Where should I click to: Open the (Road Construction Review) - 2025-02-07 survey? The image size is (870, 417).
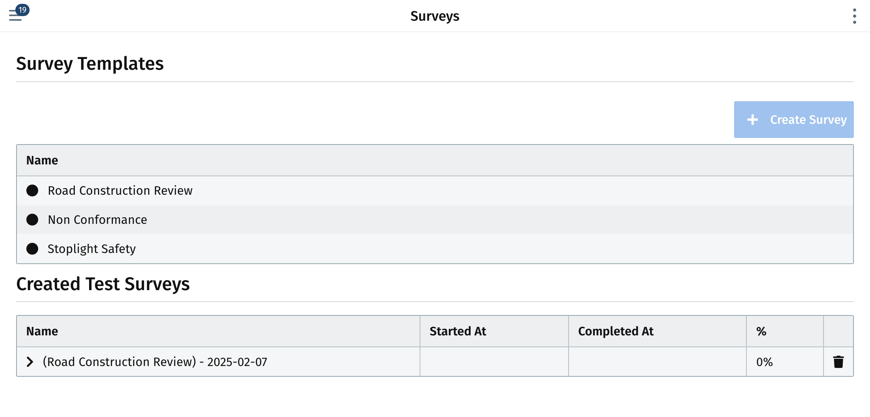click(x=155, y=362)
